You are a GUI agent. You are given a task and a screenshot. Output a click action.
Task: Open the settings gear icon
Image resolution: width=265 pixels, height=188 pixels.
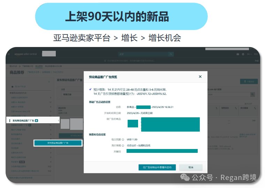243,54
